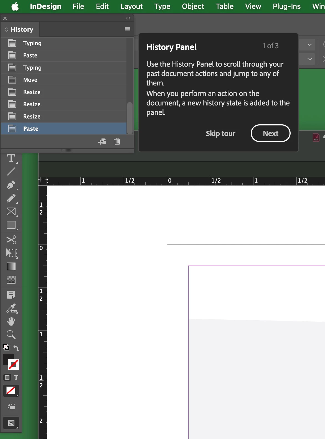Image resolution: width=325 pixels, height=439 pixels.
Task: Open the InDesign menu
Action: point(46,6)
